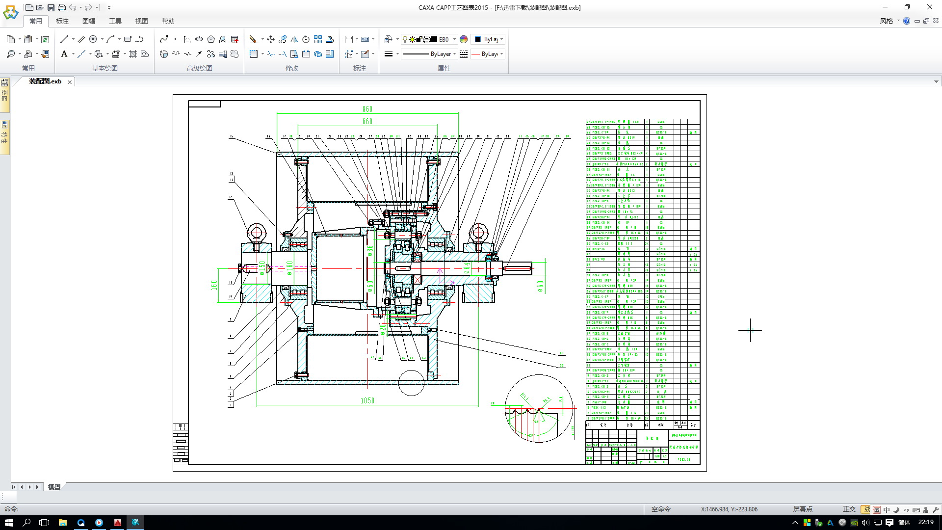Screen dimensions: 942x530
Task: Pick the spline curve tool
Action: point(164,39)
